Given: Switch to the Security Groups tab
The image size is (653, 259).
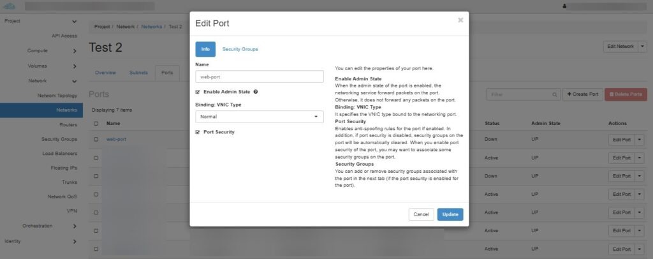Looking at the screenshot, I should point(240,49).
